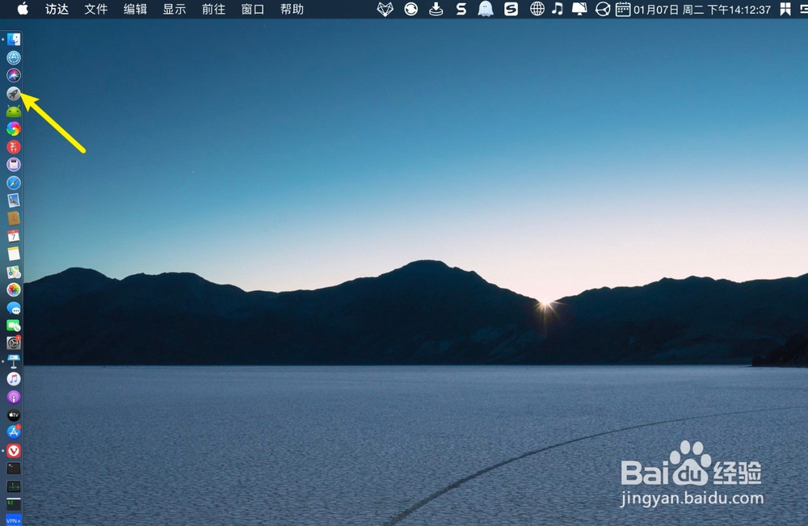The image size is (808, 526).
Task: Click the plain S-shaped status icon
Action: click(461, 9)
